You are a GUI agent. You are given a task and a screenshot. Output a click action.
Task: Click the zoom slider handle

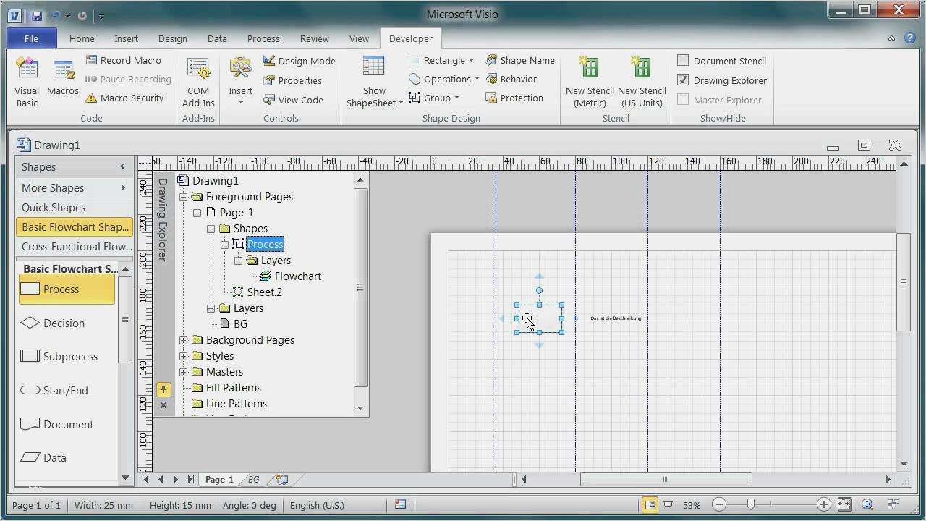point(750,504)
